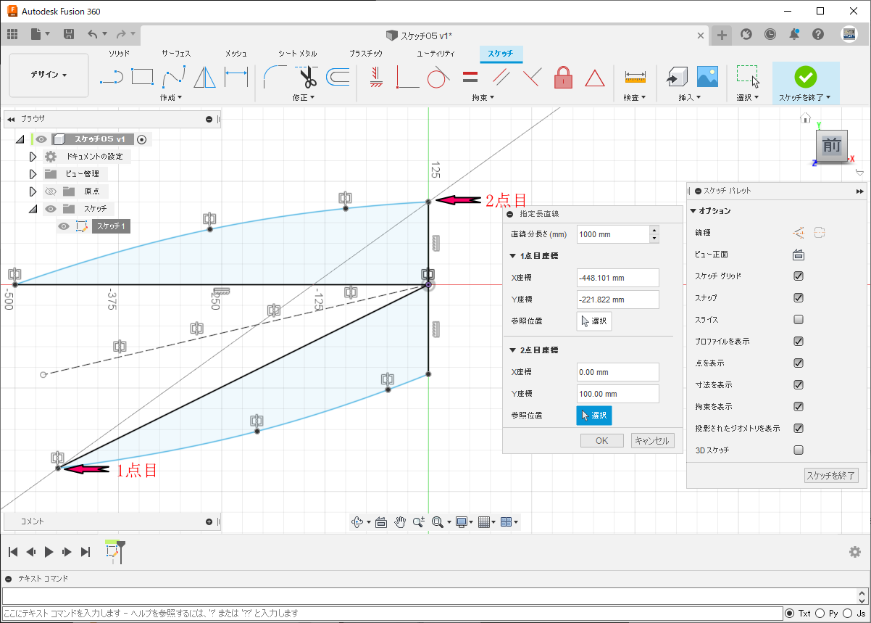The image size is (871, 623).
Task: Apply the Tangent constraint
Action: point(438,77)
